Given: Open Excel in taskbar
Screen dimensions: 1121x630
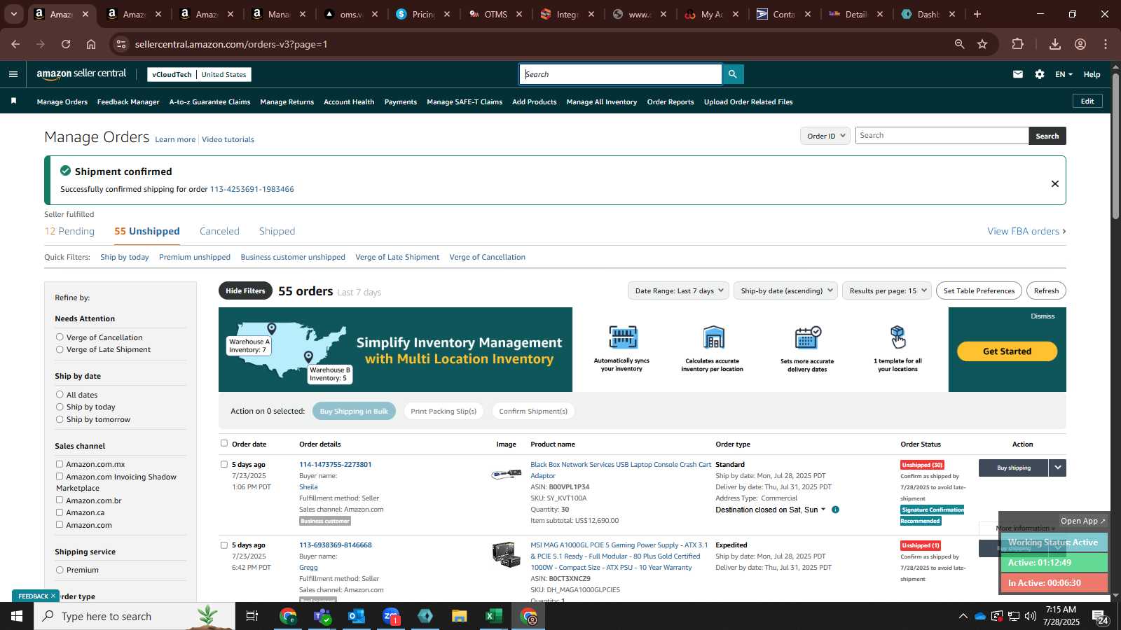Looking at the screenshot, I should (493, 616).
